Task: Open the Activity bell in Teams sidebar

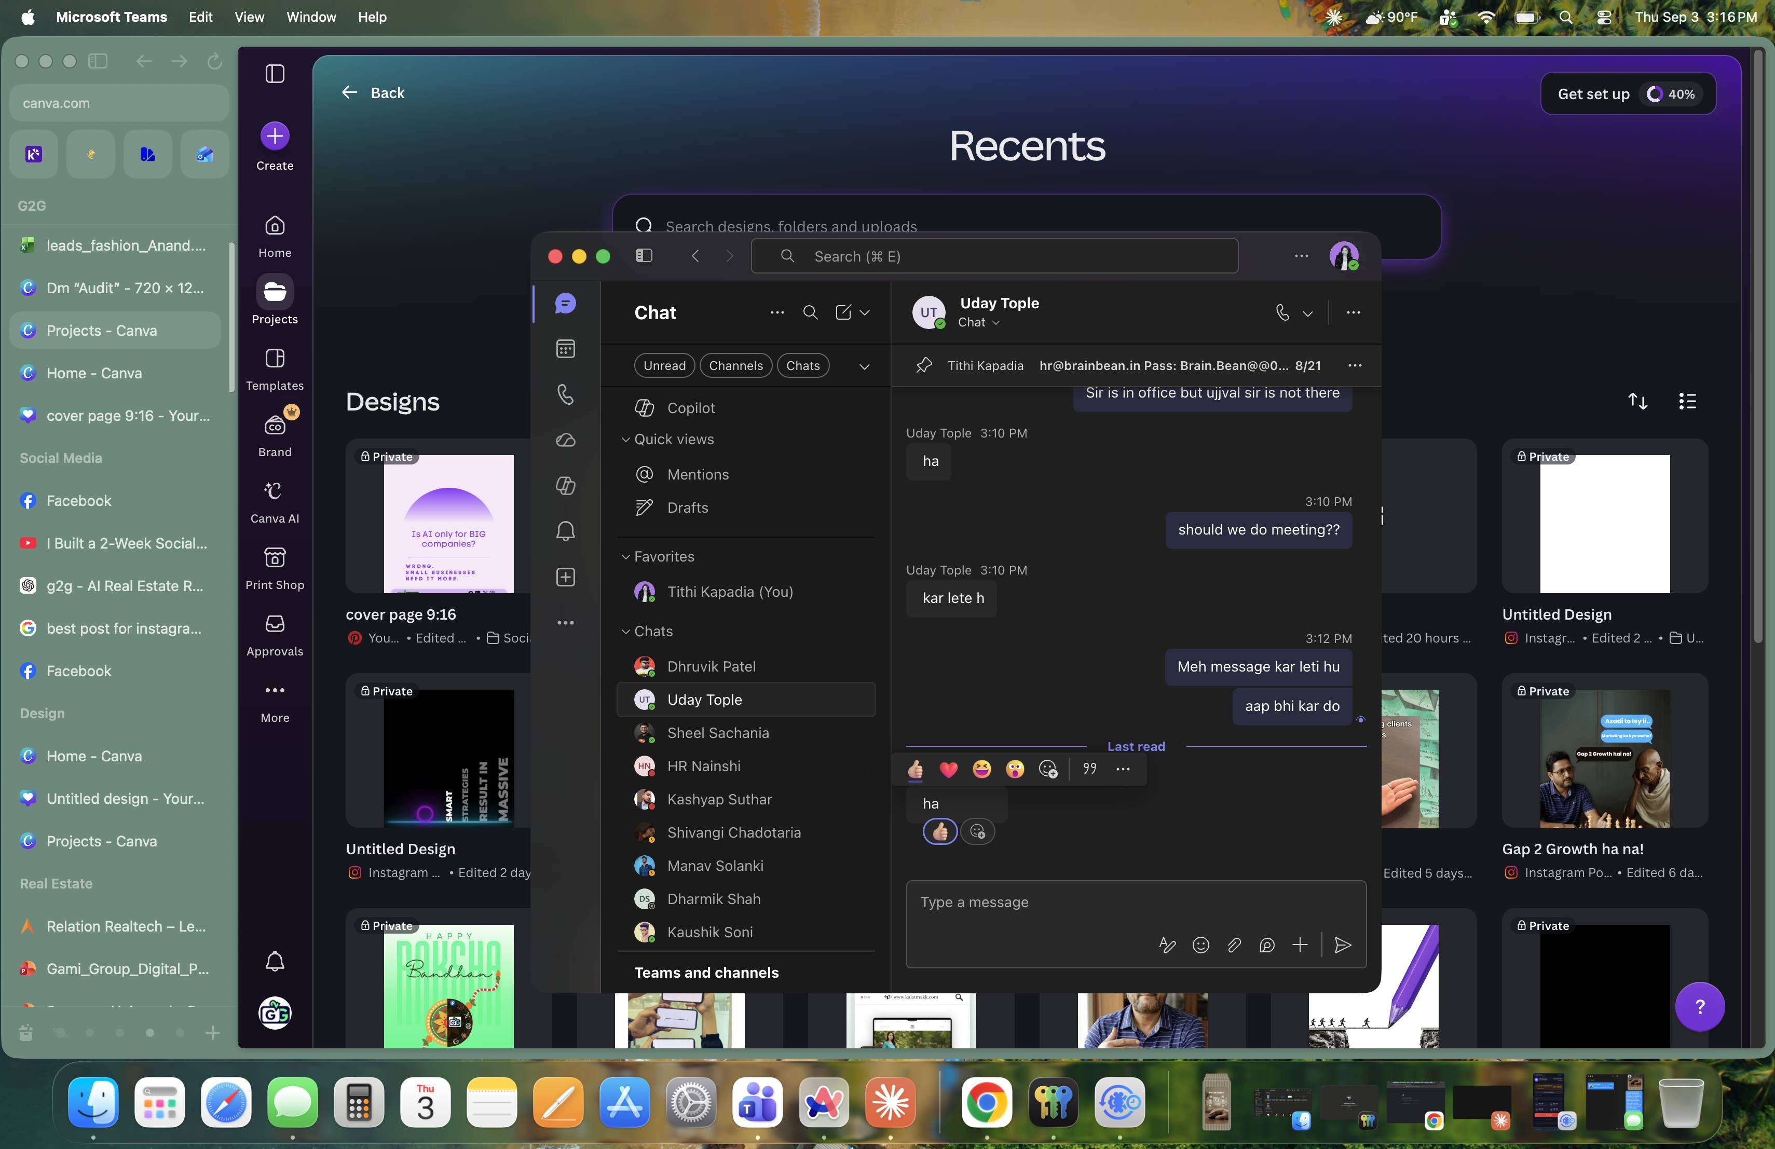Action: coord(565,531)
